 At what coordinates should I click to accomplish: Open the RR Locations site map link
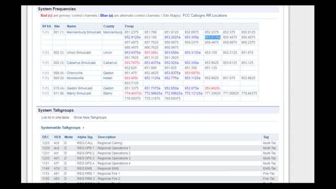(216, 15)
